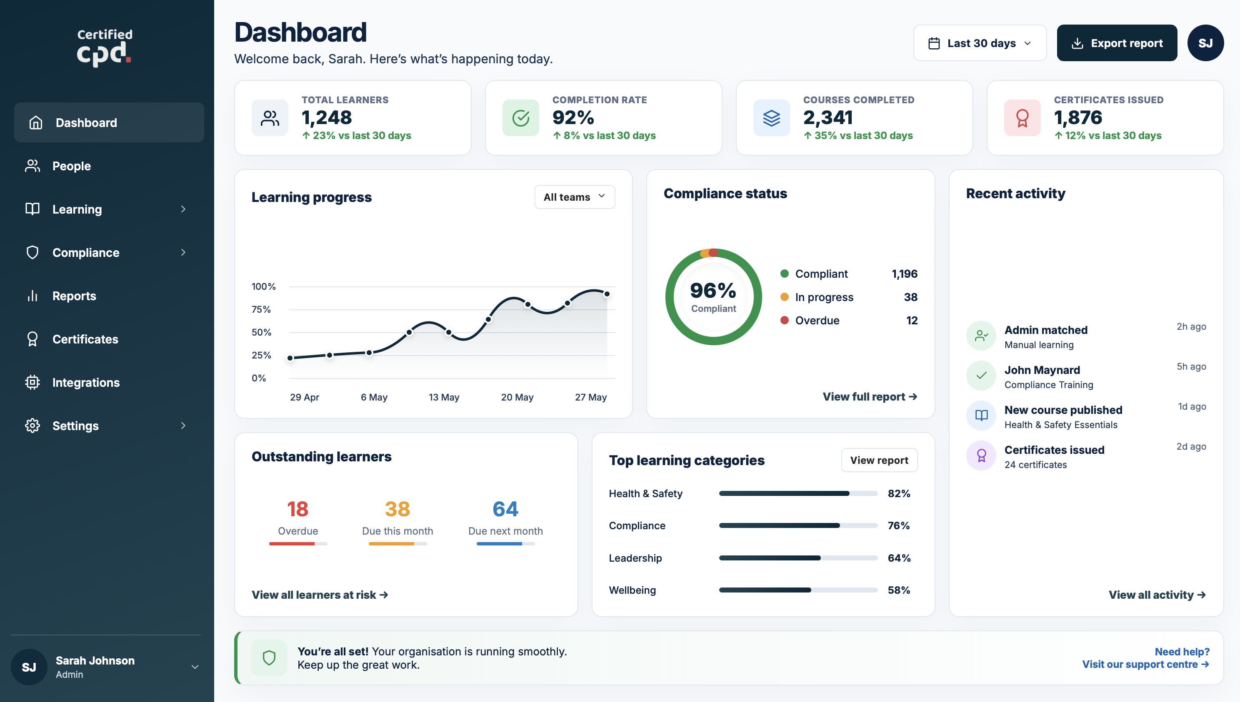This screenshot has width=1240, height=702.
Task: Click the Compliance shield icon in sidebar
Action: [32, 252]
